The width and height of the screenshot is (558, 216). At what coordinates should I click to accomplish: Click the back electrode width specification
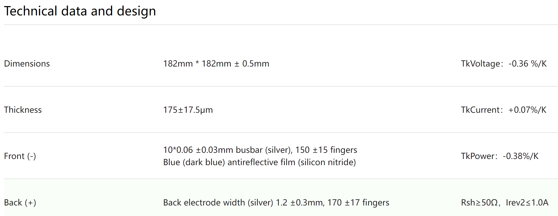click(x=276, y=202)
